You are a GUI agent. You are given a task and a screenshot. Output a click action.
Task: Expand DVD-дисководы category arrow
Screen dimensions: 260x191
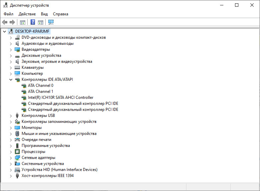pyautogui.click(x=11, y=38)
